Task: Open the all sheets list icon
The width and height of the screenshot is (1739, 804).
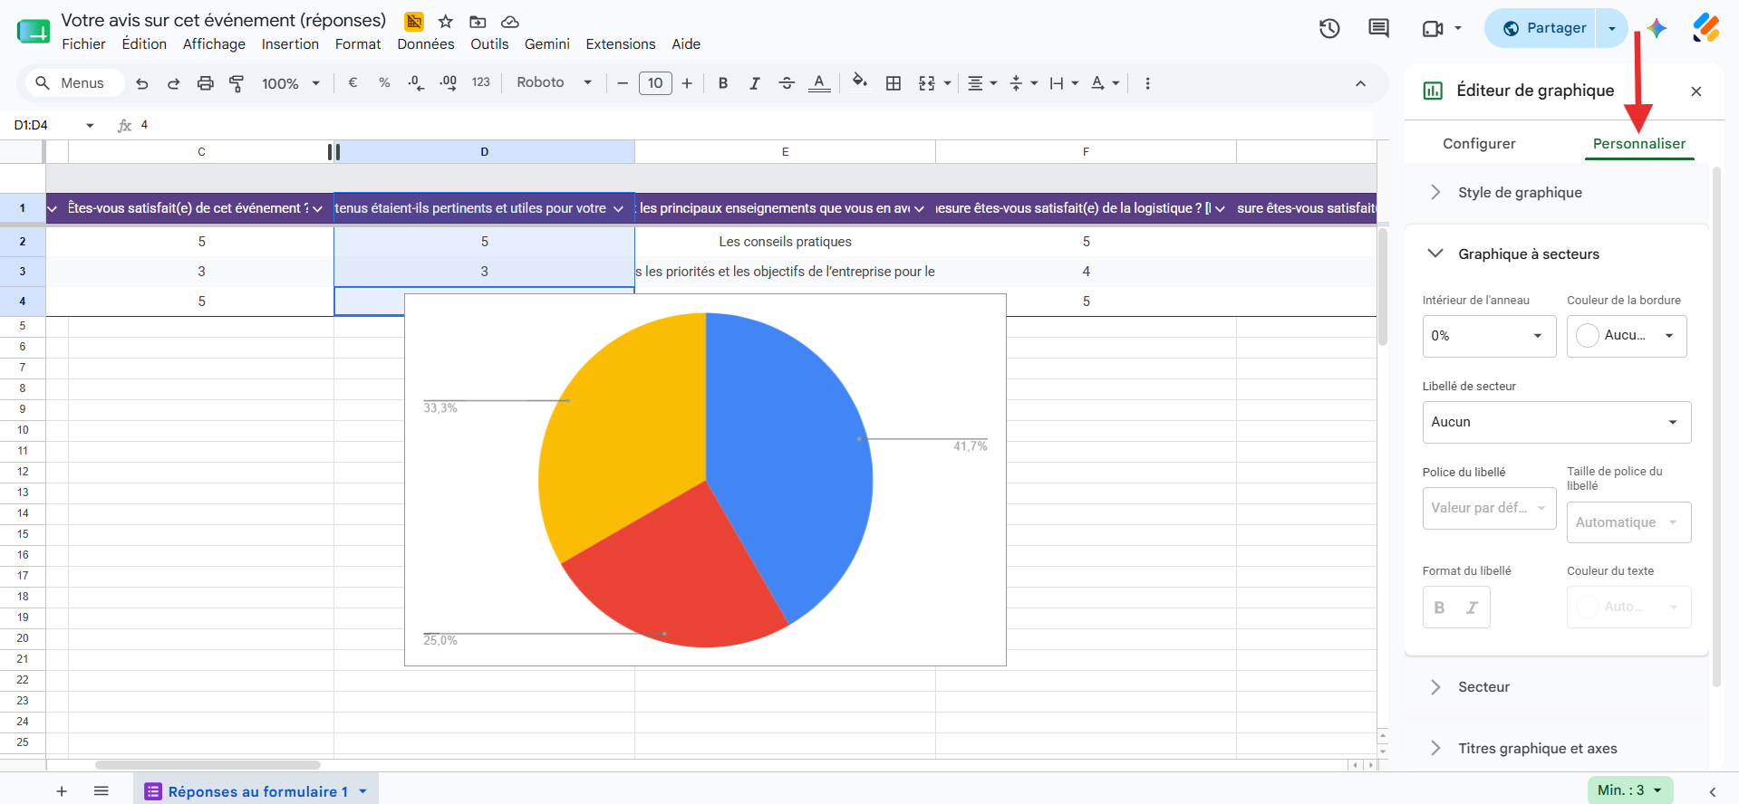Action: pyautogui.click(x=101, y=791)
